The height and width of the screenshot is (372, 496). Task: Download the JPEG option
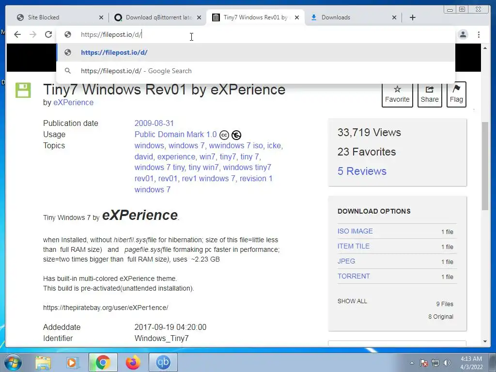click(346, 261)
